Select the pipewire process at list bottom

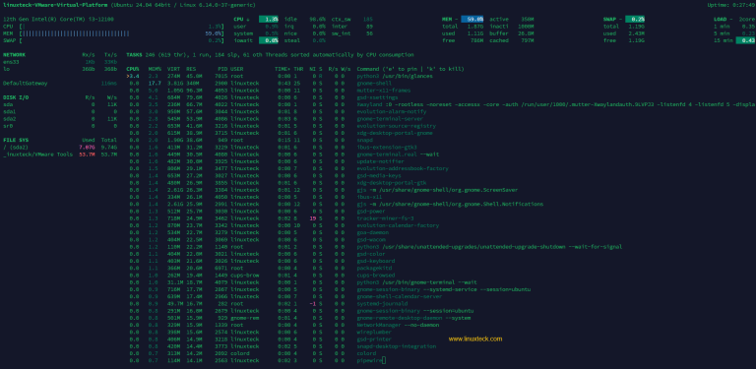pyautogui.click(x=369, y=360)
